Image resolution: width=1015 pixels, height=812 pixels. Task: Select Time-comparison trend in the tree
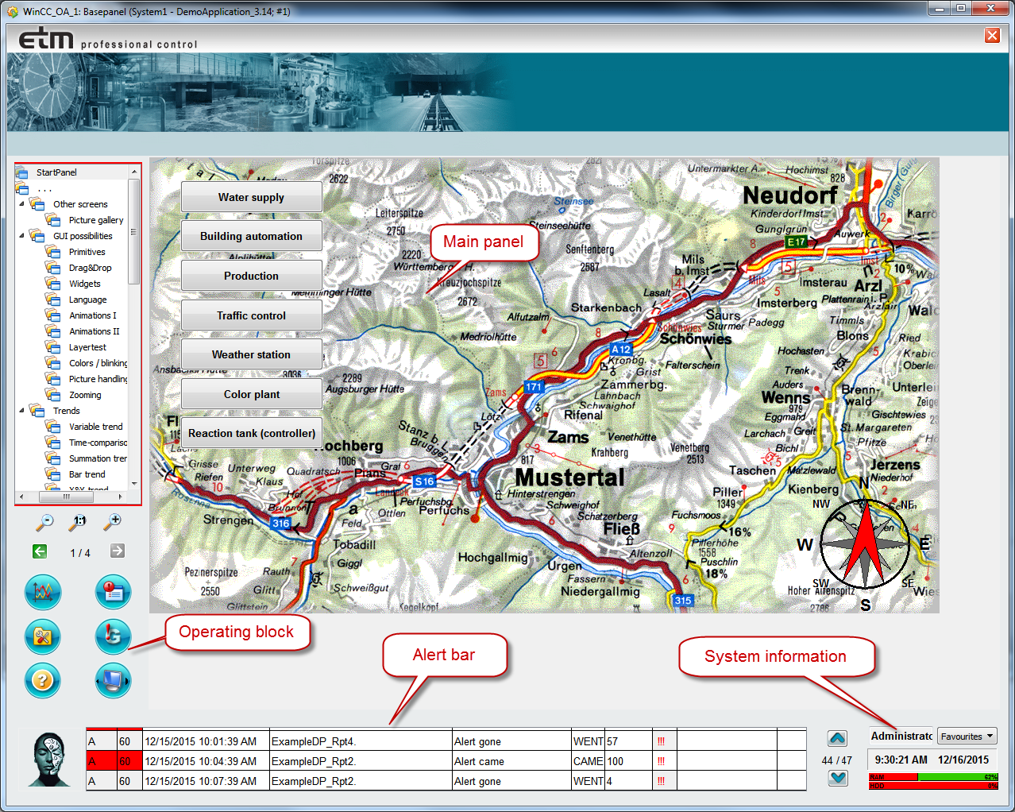tap(98, 443)
